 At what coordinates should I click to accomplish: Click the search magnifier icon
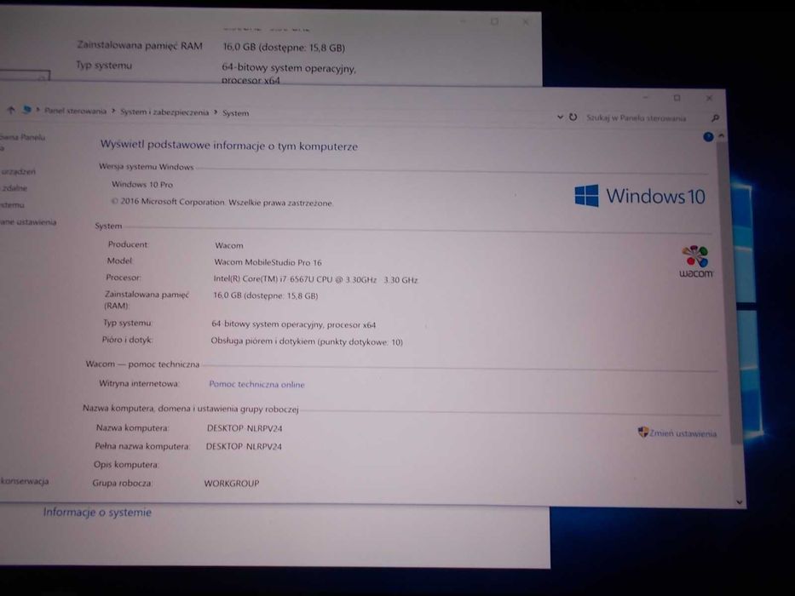coord(715,118)
